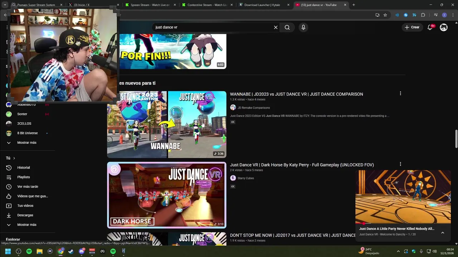The height and width of the screenshot is (257, 458).
Task: Collapse the miniplayer playlist panel chevron
Action: [x=443, y=233]
